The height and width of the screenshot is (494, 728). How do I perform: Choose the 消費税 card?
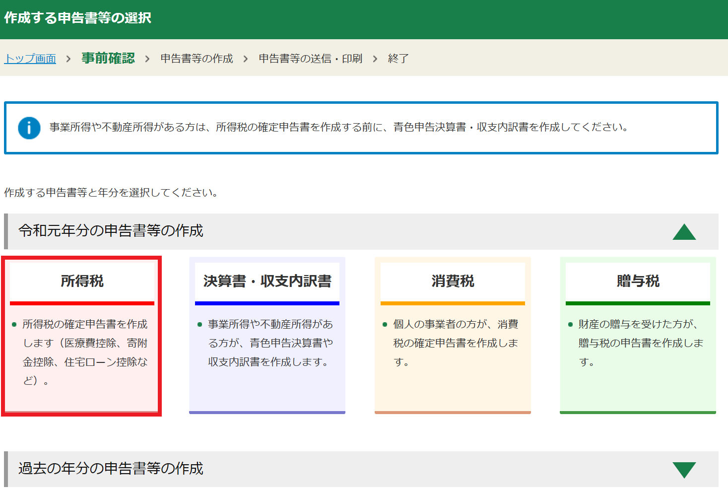click(453, 335)
